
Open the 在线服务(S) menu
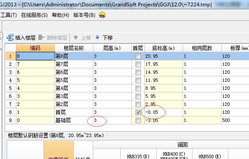(34, 15)
